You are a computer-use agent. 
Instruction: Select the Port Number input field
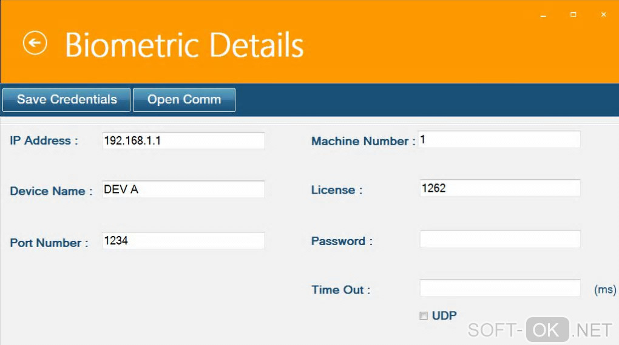click(x=183, y=241)
